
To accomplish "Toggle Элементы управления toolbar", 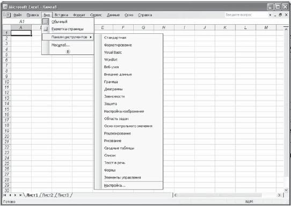I will 129,177.
